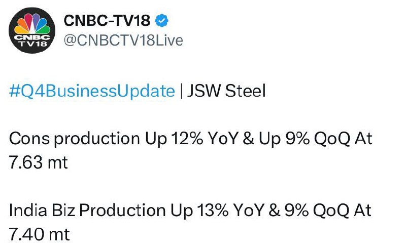406x251 pixels.
Task: Click the JSW Steel text
Action: (x=226, y=91)
